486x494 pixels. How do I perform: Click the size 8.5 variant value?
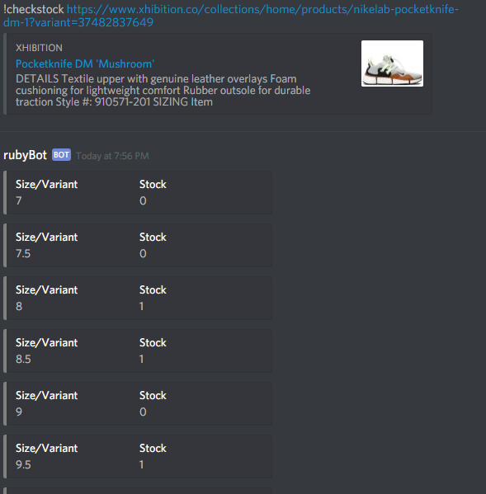[23, 359]
